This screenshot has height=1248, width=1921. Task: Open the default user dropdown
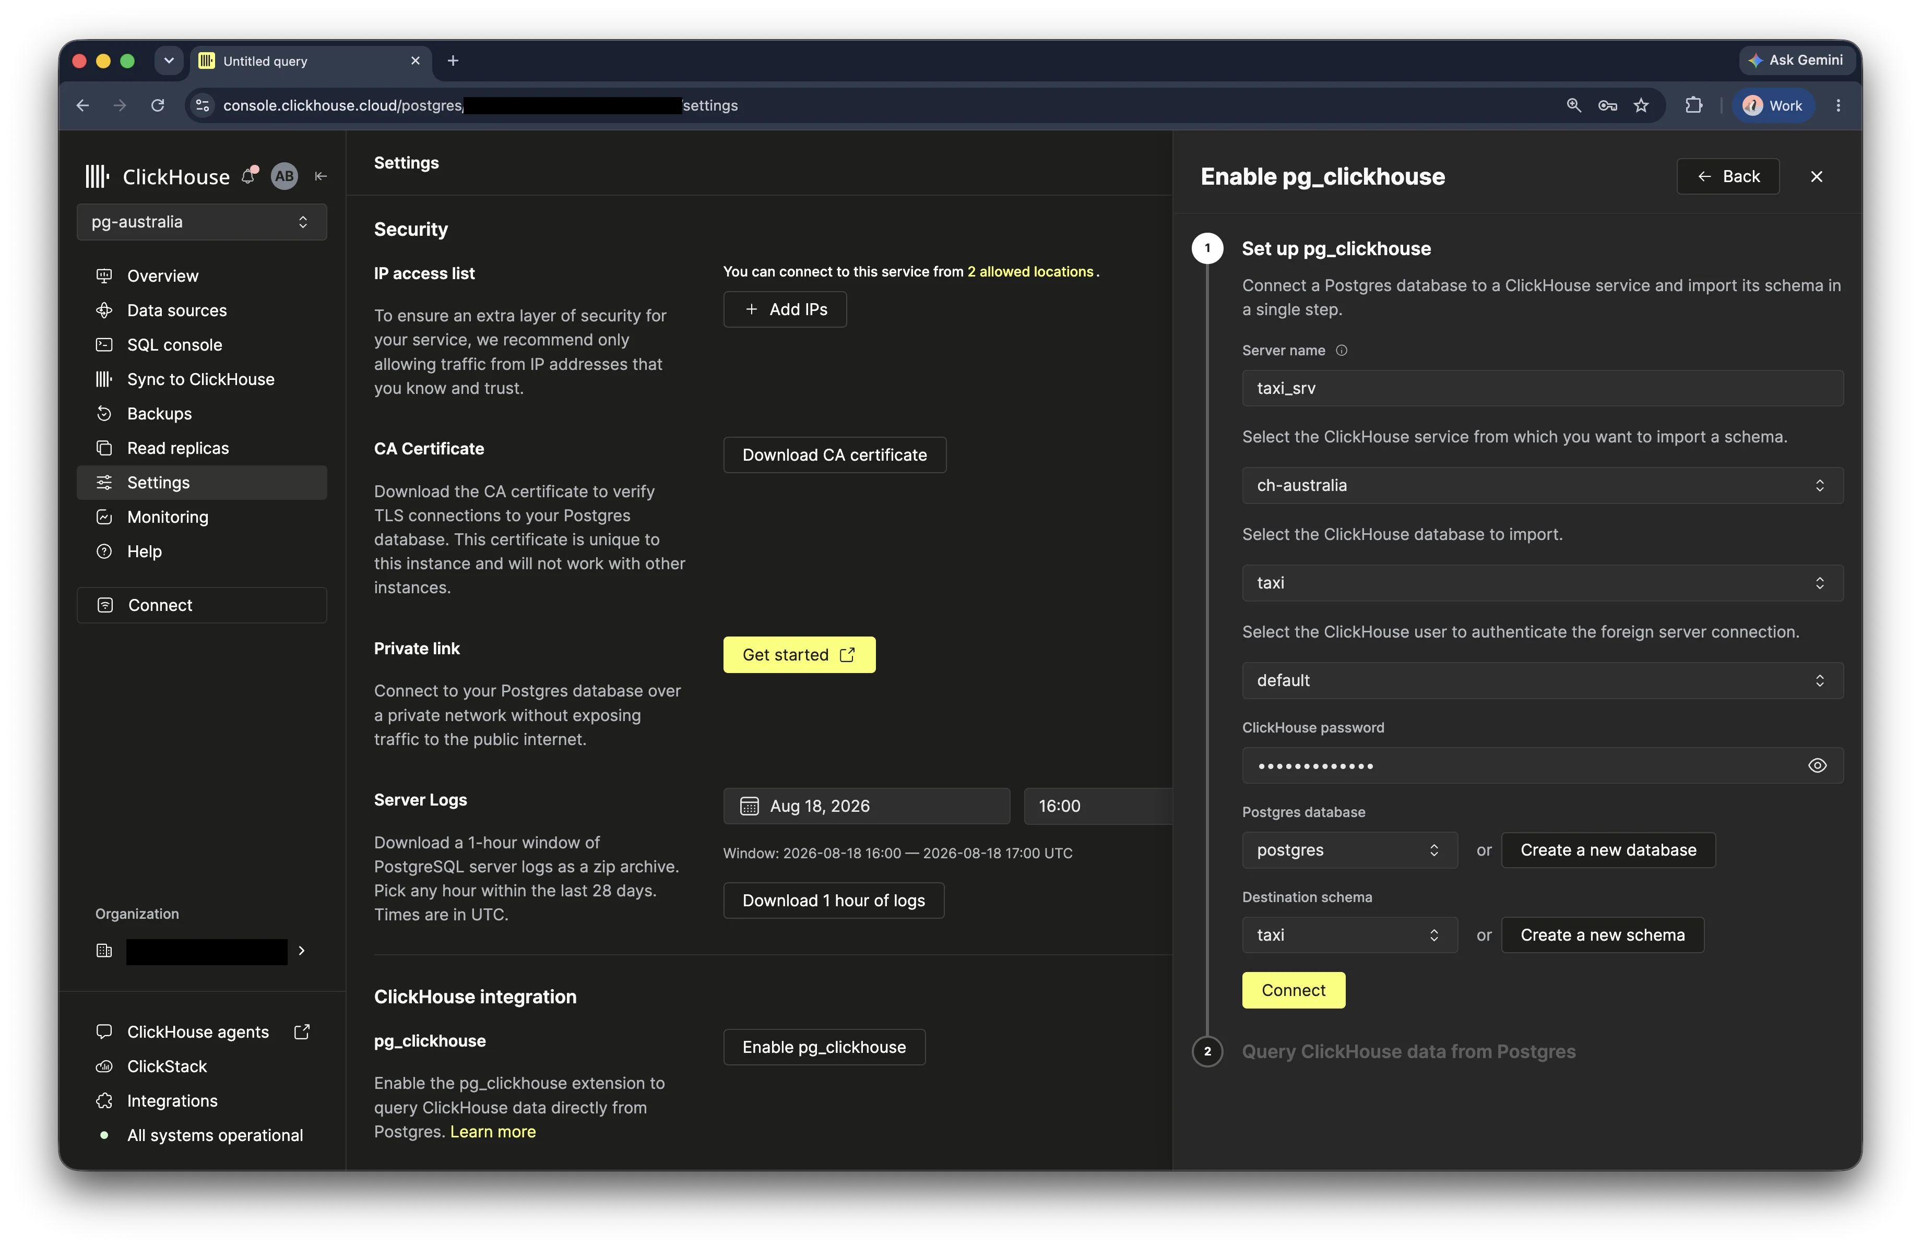click(x=1541, y=680)
